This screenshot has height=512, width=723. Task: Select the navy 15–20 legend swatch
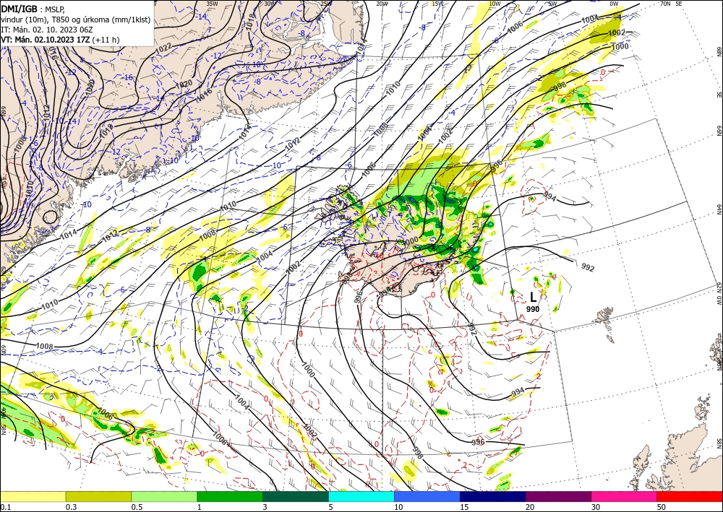pyautogui.click(x=493, y=496)
